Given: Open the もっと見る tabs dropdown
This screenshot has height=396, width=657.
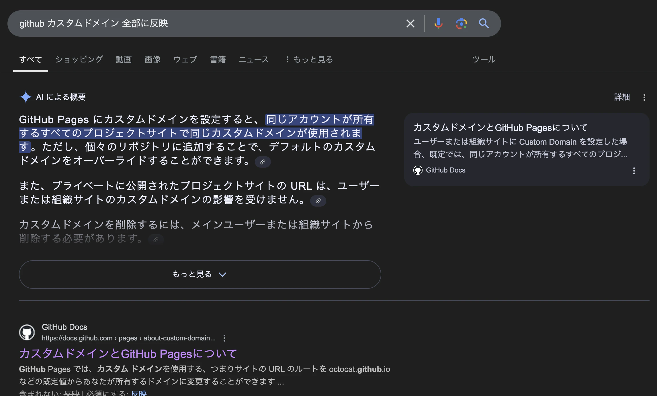Looking at the screenshot, I should point(310,59).
